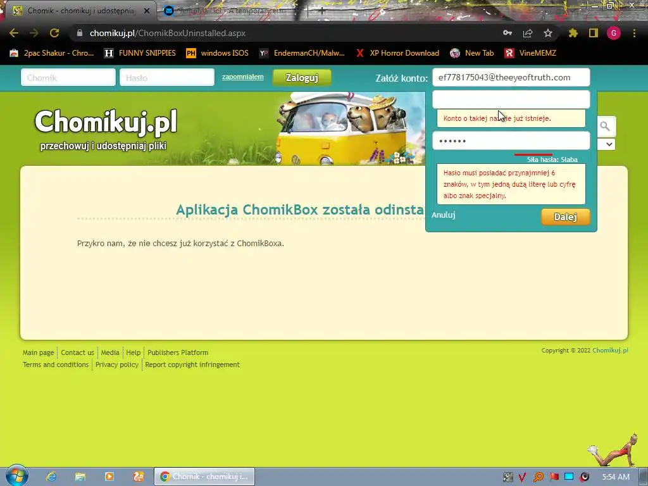This screenshot has width=648, height=486.
Task: Open the New Tab bookmark
Action: point(472,53)
